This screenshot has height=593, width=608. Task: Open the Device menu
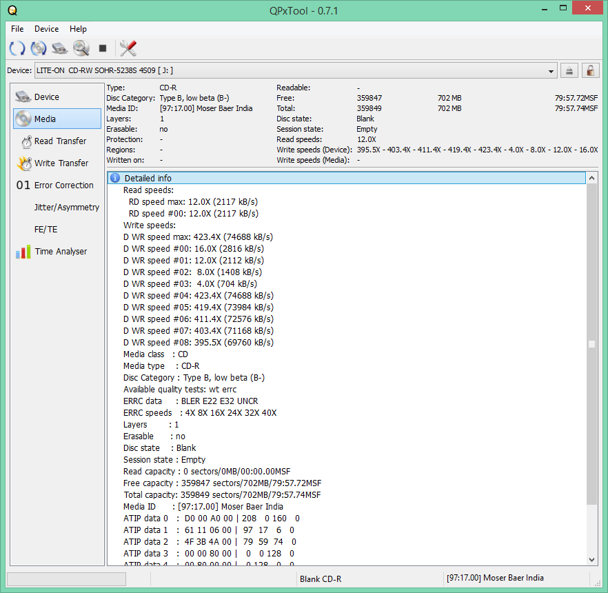tap(47, 29)
